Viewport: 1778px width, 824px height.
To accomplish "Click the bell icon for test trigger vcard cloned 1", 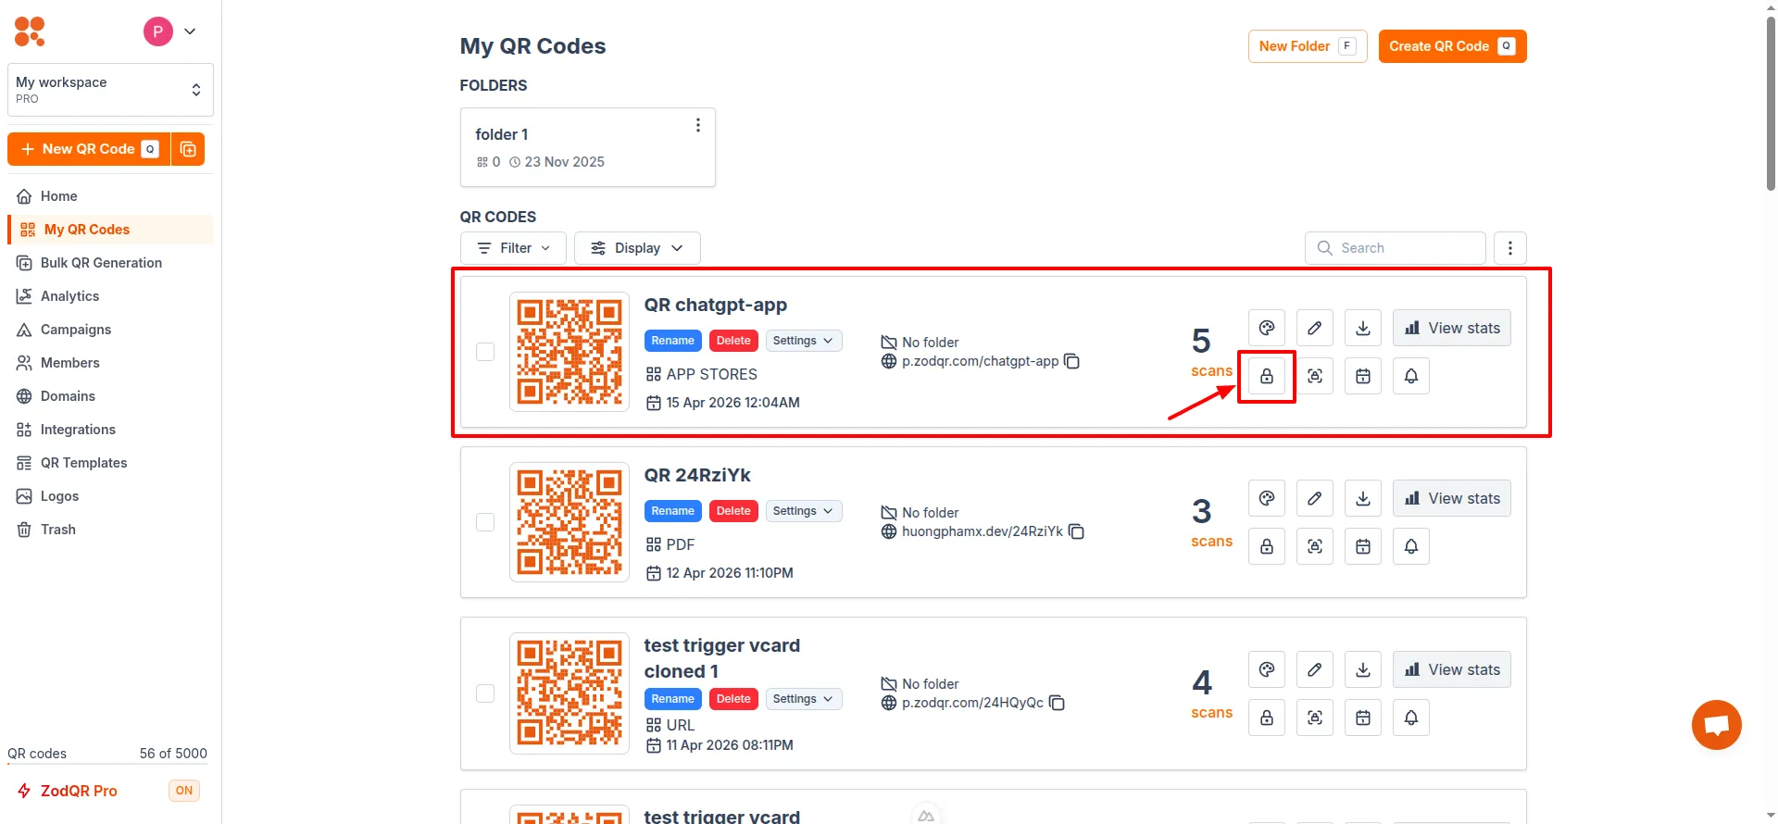I will [1411, 718].
